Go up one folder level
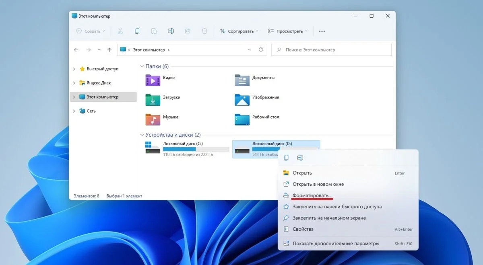 tap(109, 50)
